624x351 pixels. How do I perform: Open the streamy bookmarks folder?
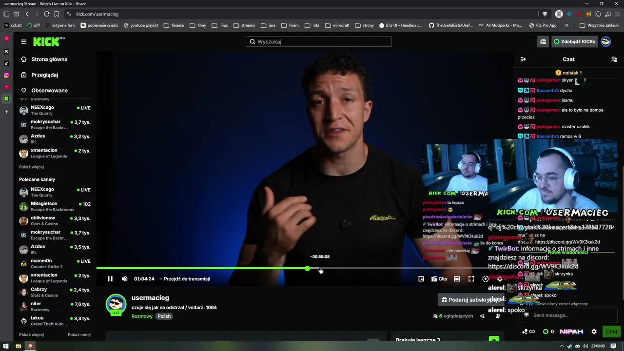click(x=244, y=25)
